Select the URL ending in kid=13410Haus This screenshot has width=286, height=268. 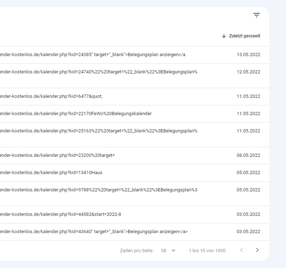pyautogui.click(x=51, y=173)
